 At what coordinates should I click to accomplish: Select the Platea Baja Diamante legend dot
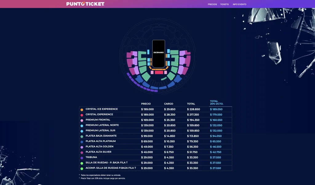click(x=82, y=136)
